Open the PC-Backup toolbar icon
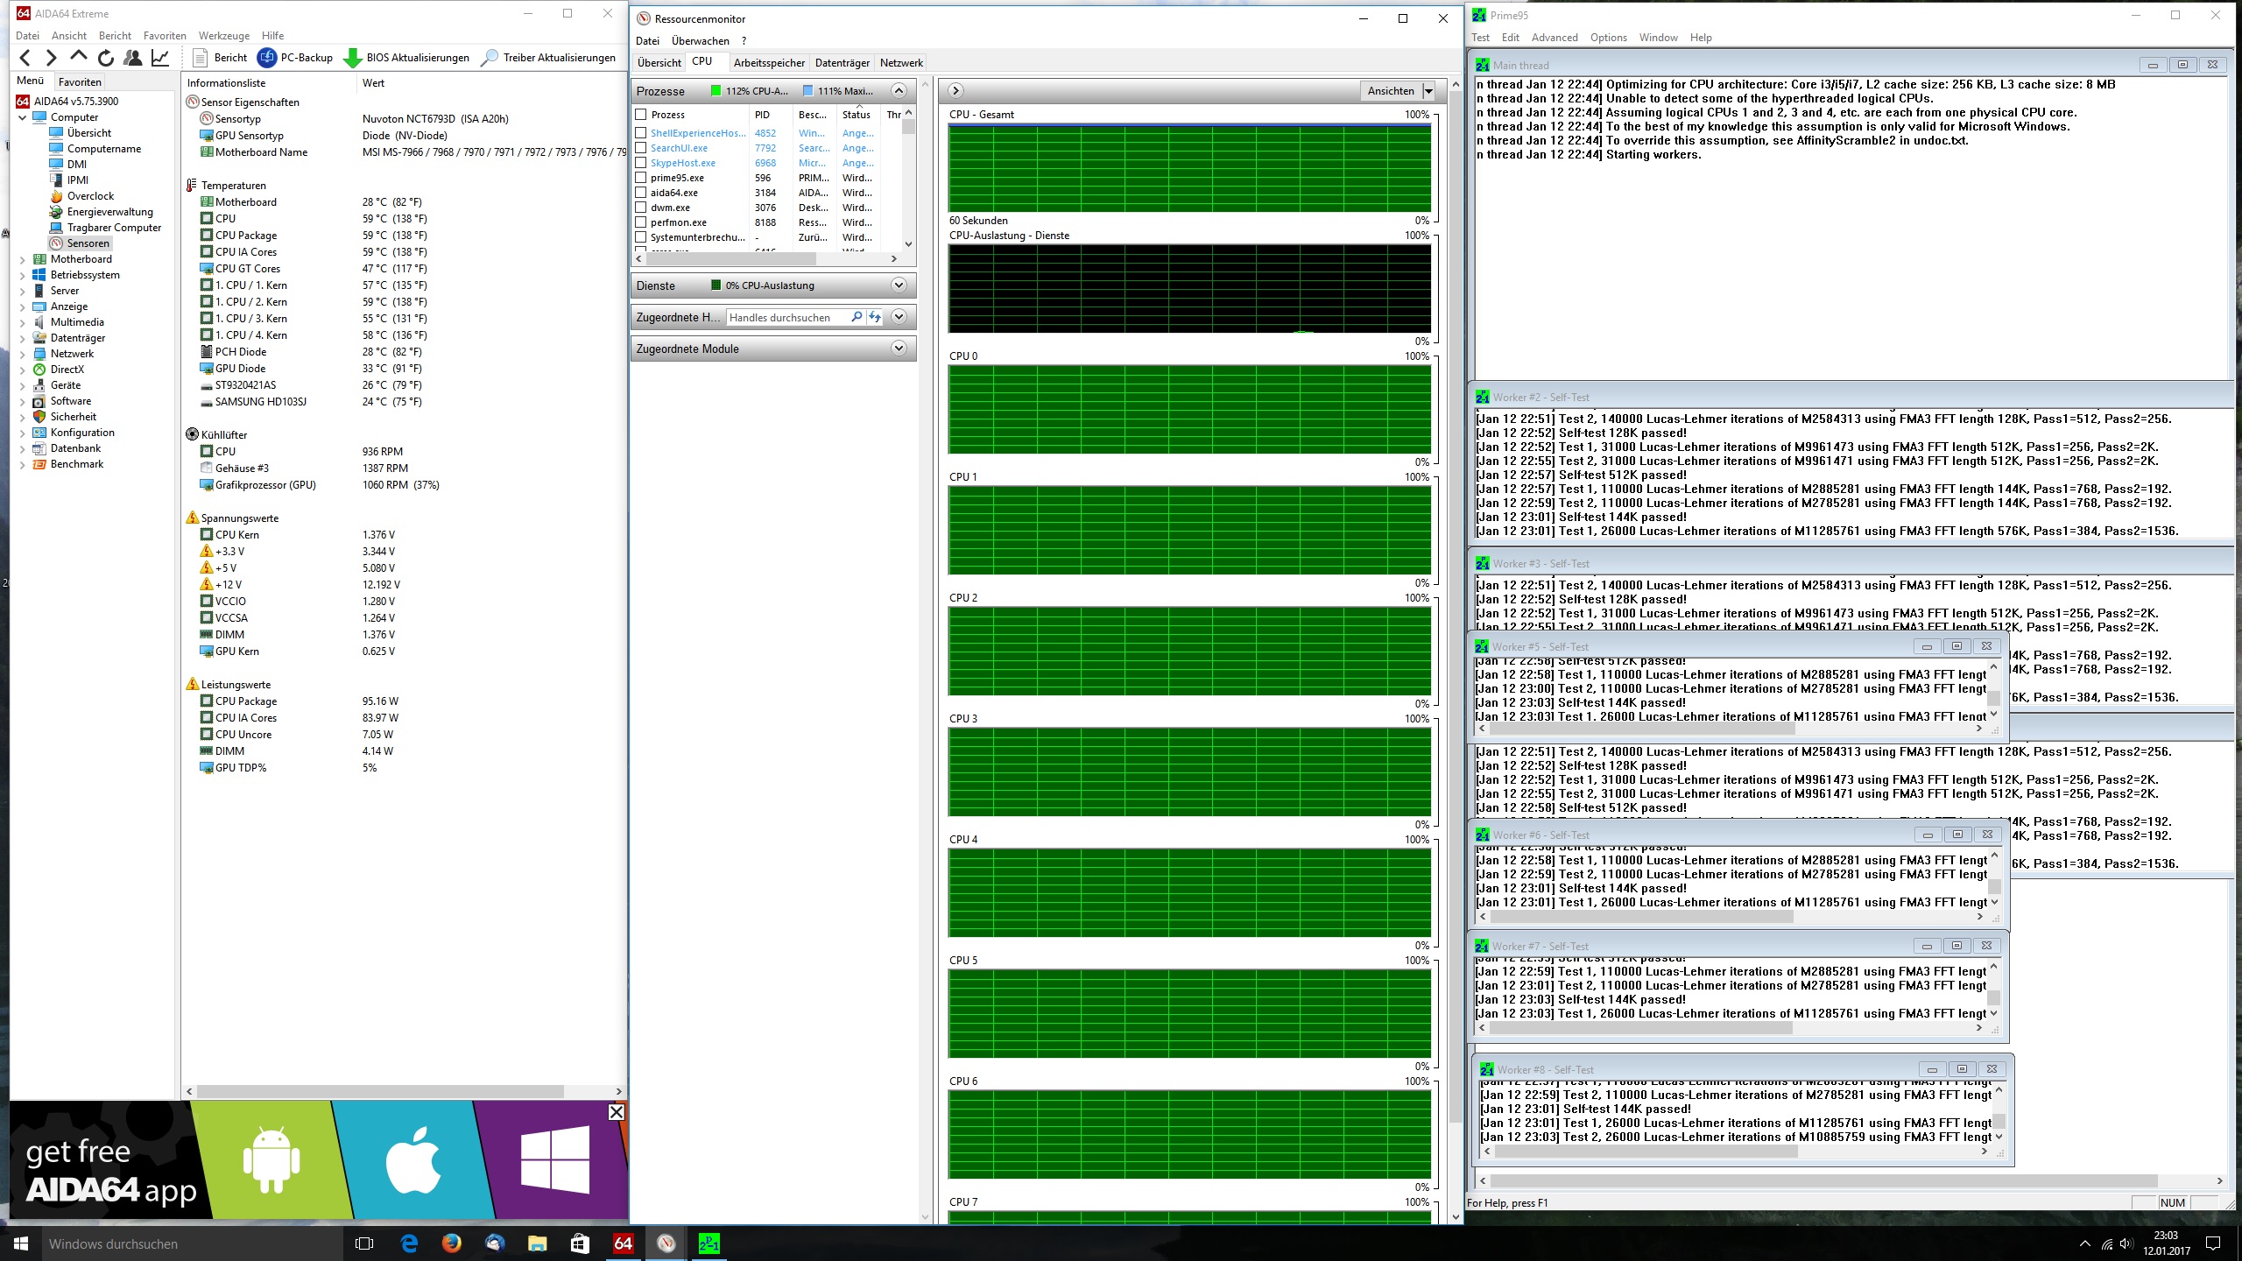 (267, 58)
